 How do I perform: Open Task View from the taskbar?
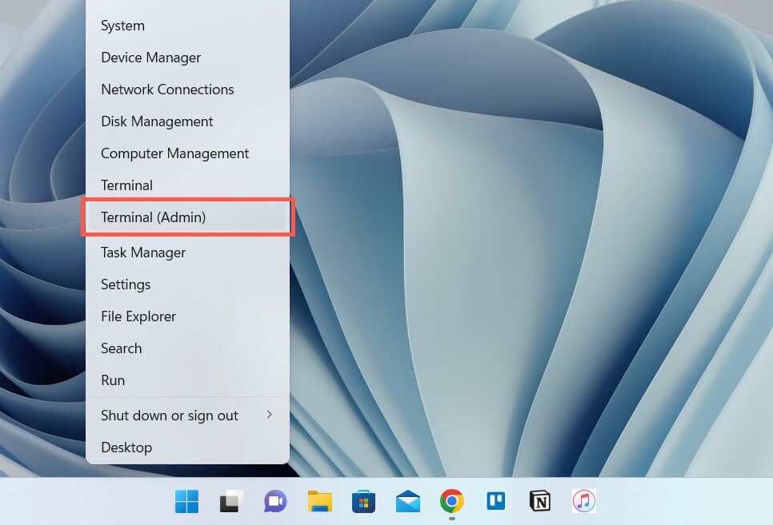click(231, 502)
